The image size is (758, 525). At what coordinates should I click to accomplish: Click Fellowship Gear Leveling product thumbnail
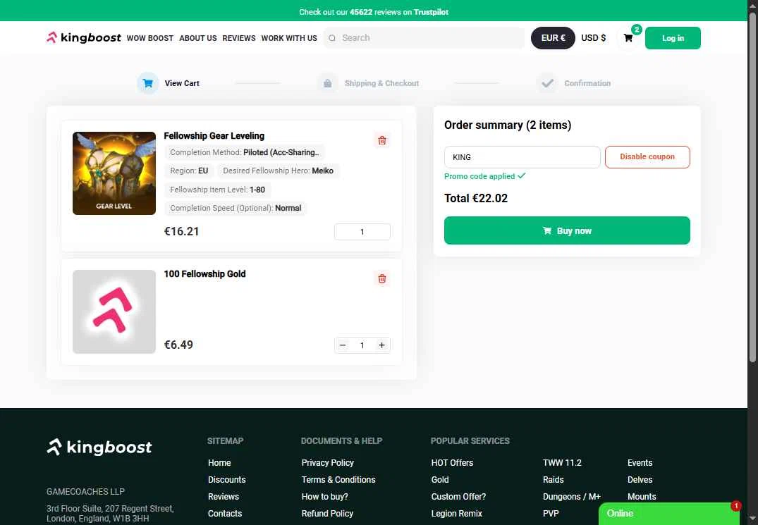114,173
